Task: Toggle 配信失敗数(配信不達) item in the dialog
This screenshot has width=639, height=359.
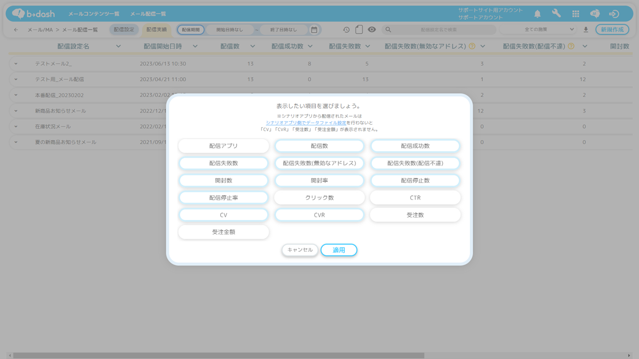Action: 415,163
